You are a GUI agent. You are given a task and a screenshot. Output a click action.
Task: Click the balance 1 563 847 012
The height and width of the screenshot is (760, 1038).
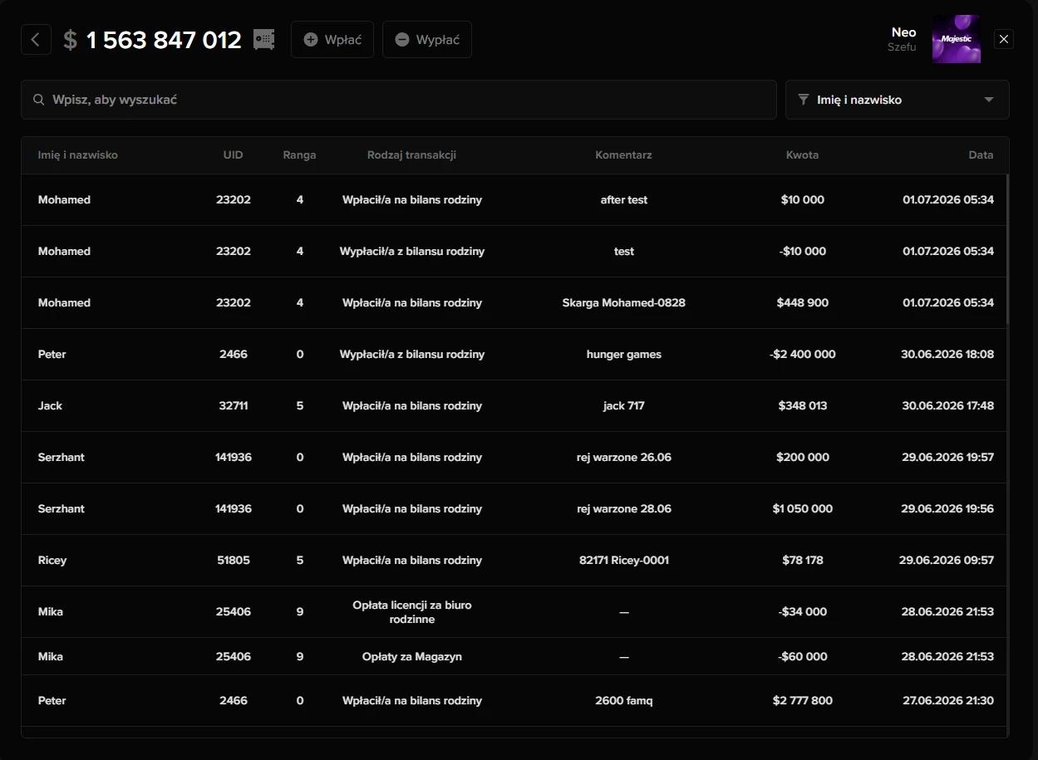pos(164,40)
